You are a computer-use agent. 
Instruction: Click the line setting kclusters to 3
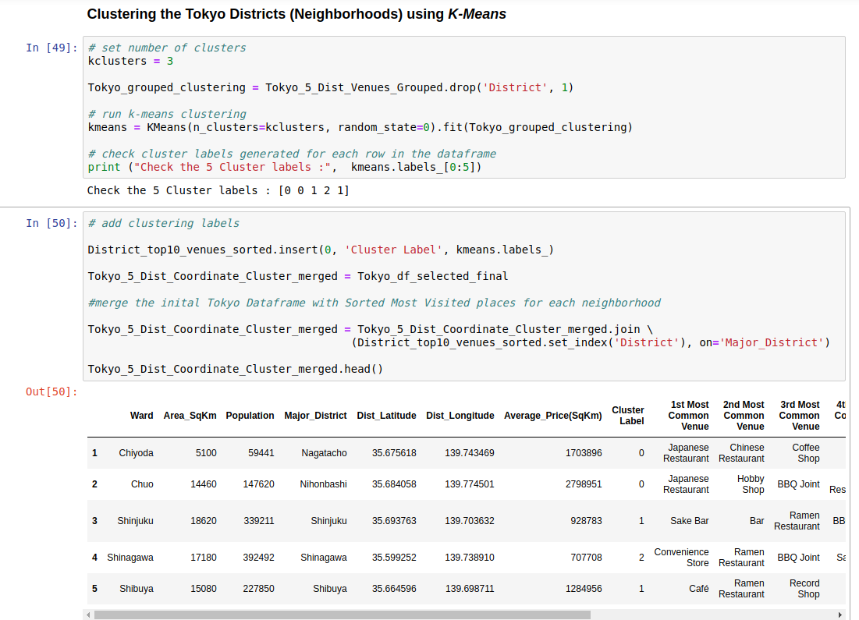pyautogui.click(x=126, y=61)
